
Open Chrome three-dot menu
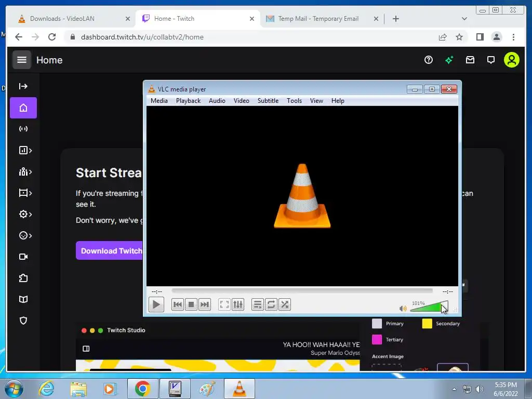[x=513, y=37]
